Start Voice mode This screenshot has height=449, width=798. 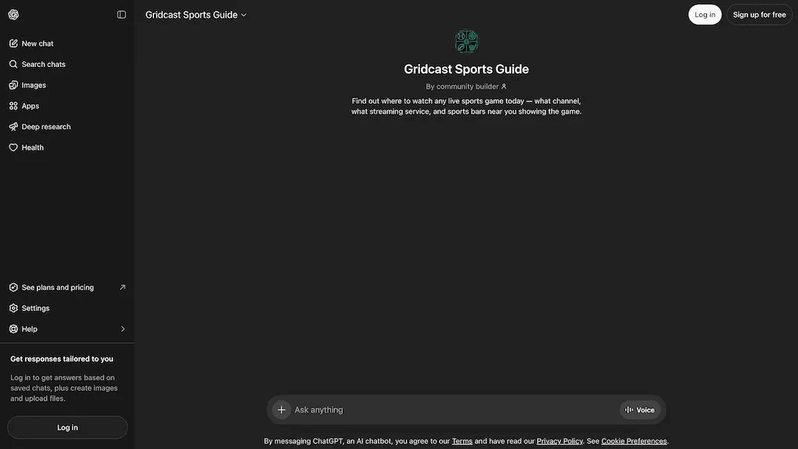pos(640,410)
